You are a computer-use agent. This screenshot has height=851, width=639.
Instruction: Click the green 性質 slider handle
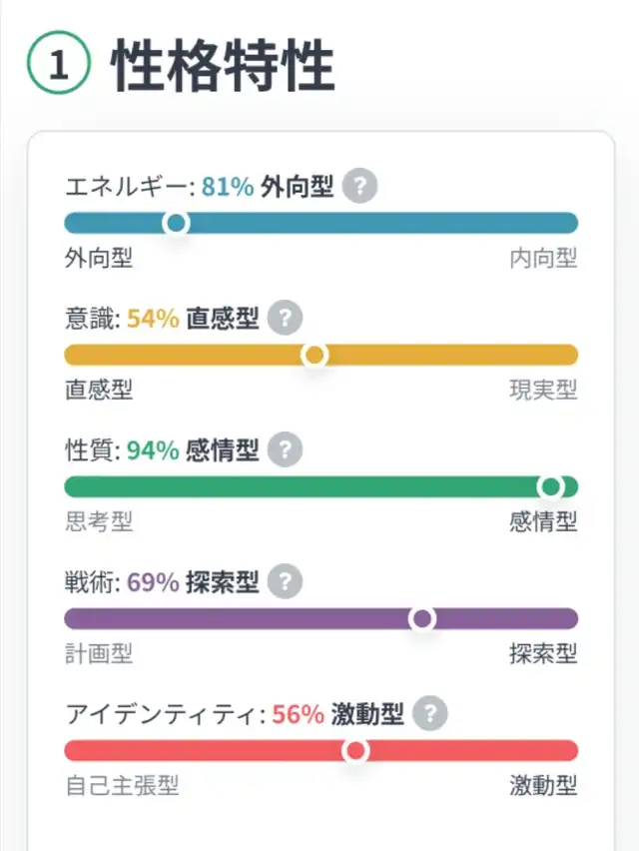(550, 486)
